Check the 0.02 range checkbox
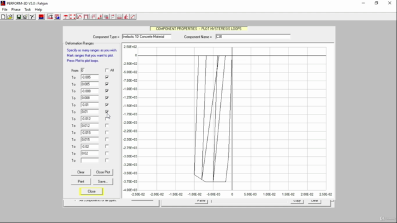 tap(107, 153)
